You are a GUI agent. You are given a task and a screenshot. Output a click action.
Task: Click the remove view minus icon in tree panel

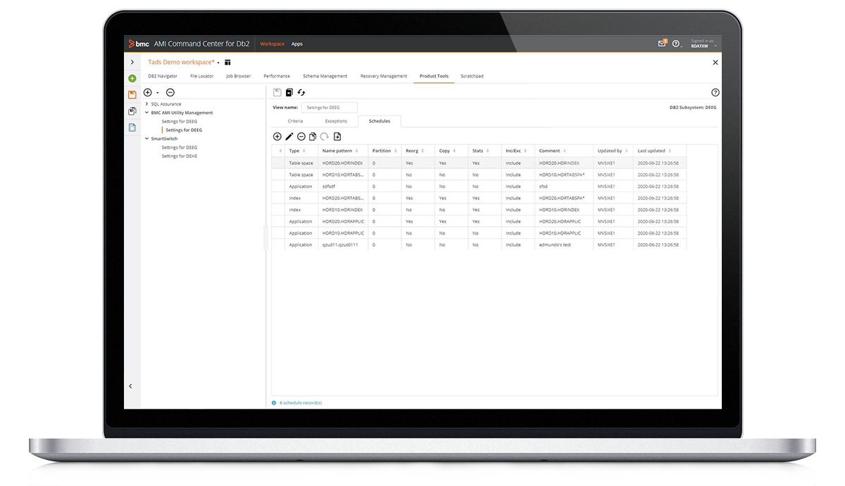[x=170, y=92]
